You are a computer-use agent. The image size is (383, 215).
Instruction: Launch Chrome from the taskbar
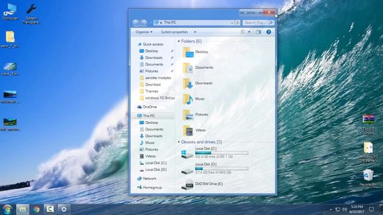pos(37,210)
